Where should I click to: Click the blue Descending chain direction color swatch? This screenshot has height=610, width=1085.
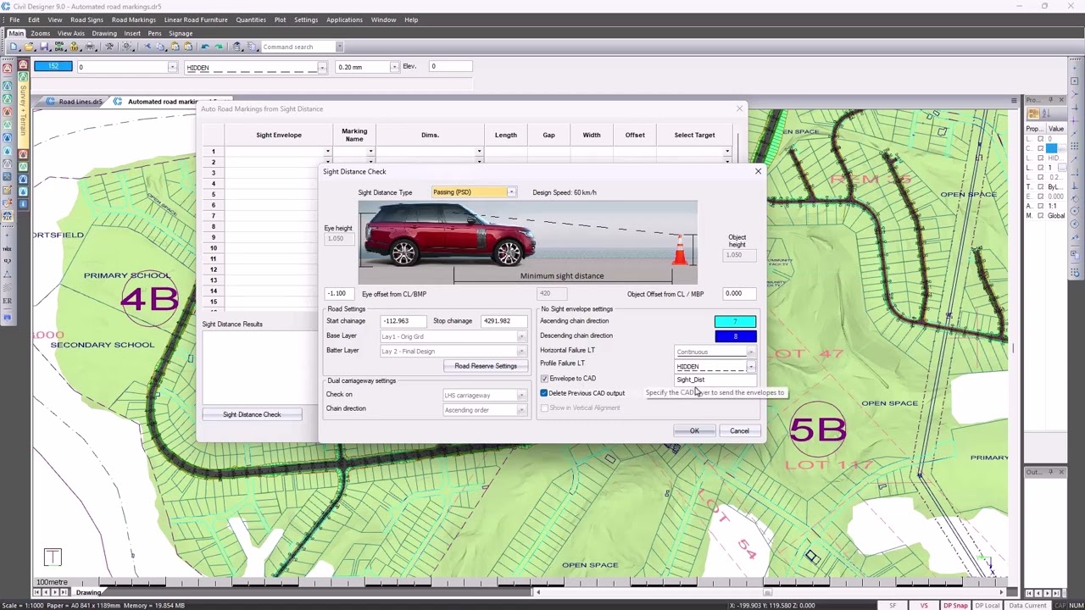(735, 336)
